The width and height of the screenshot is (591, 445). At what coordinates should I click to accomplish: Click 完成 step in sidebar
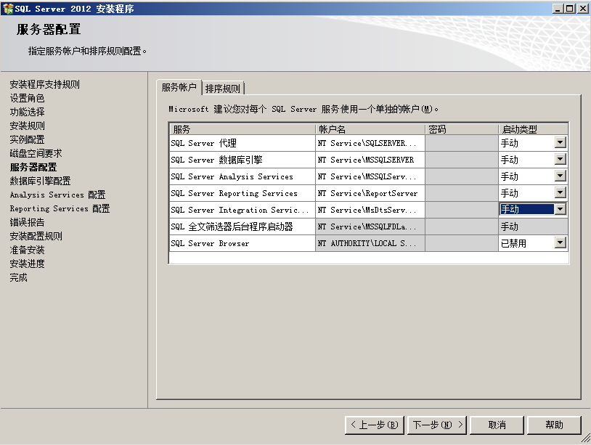pos(18,278)
